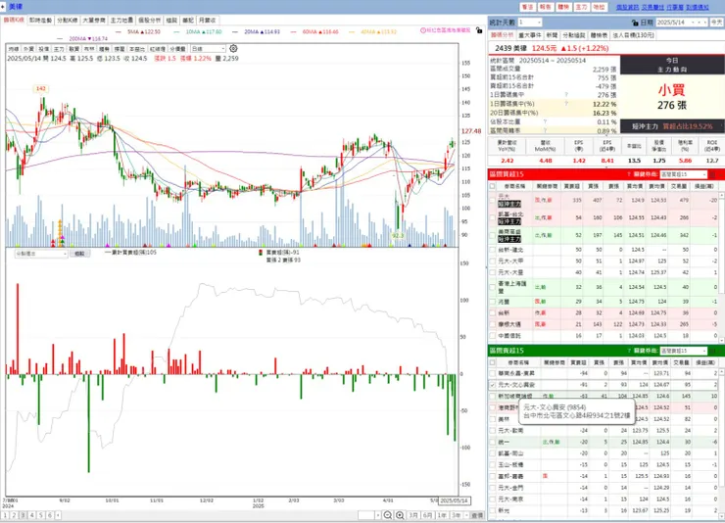Open help icon for 佔股本比重 row

coord(545,121)
